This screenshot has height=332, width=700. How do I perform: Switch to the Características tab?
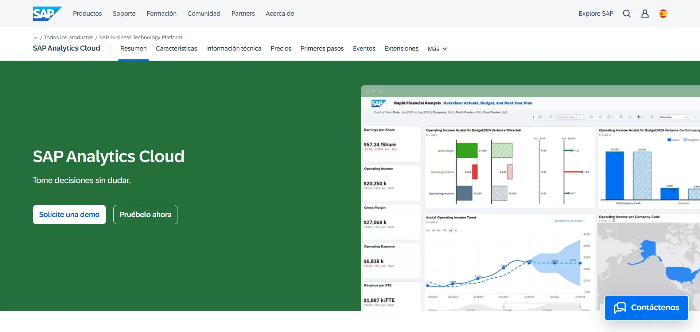tap(176, 48)
